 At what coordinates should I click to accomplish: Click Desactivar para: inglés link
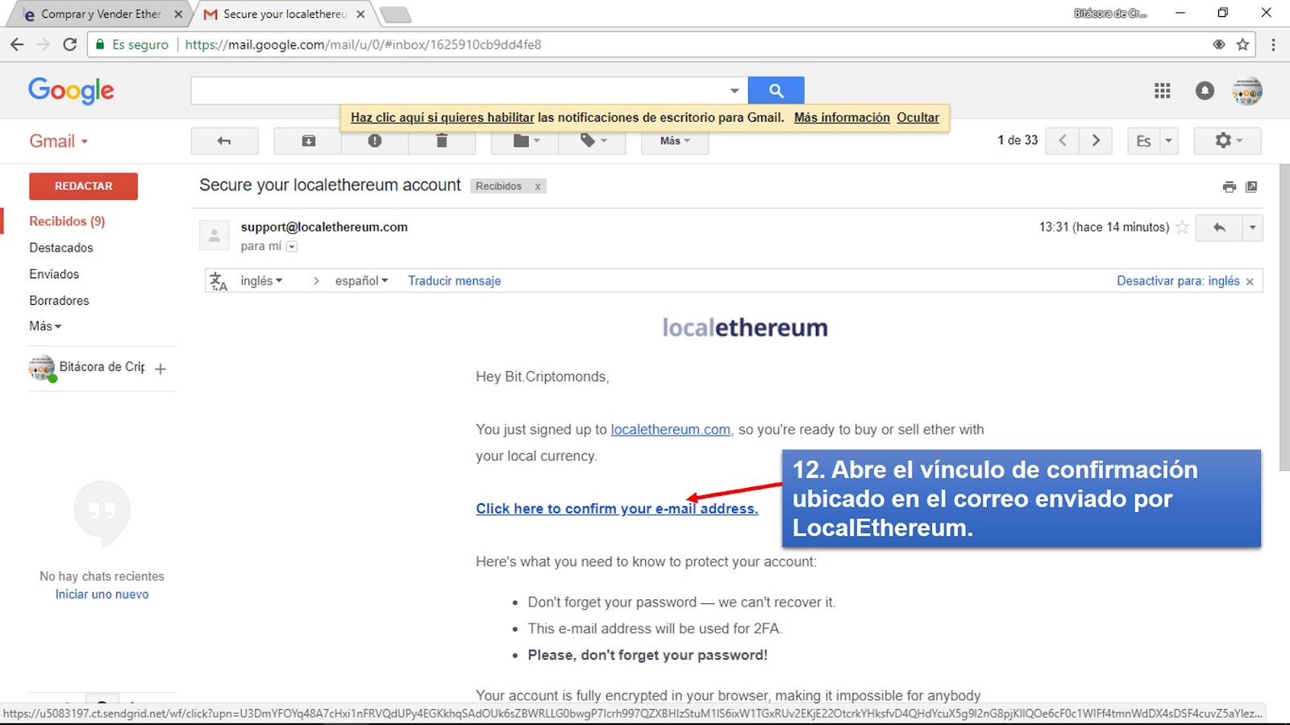pyautogui.click(x=1178, y=281)
